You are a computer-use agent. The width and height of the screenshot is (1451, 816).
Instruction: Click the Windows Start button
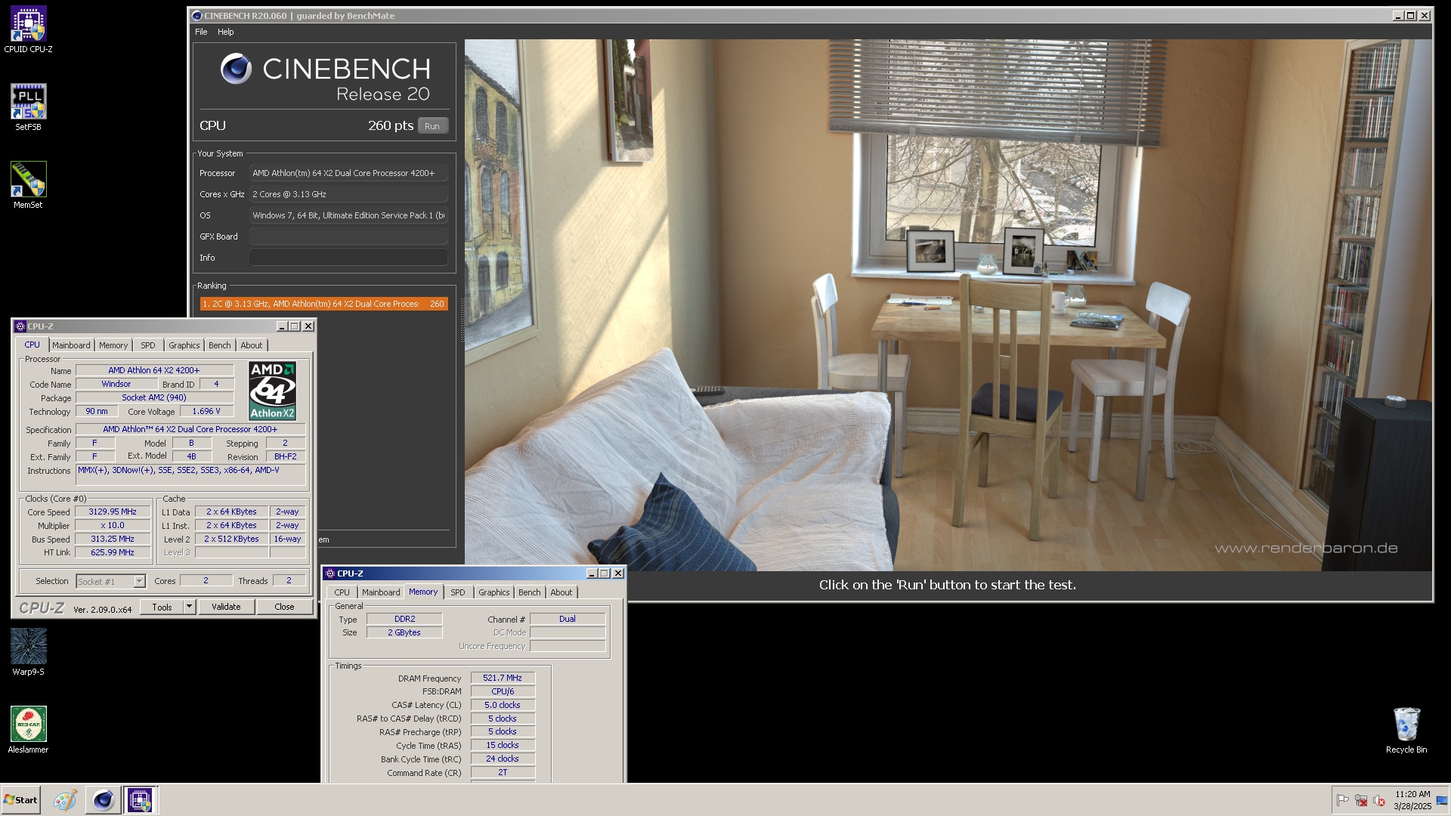20,800
